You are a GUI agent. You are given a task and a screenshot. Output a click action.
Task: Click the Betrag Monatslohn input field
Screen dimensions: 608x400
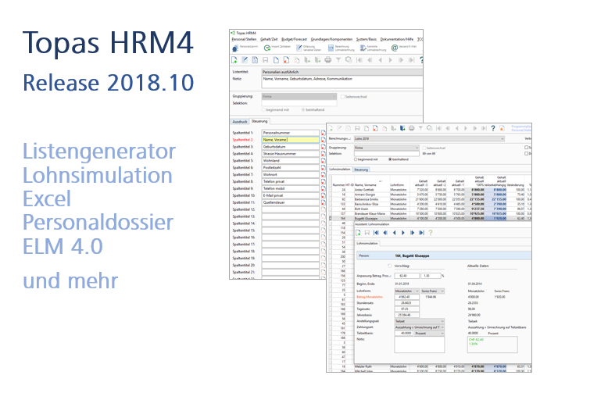point(406,297)
